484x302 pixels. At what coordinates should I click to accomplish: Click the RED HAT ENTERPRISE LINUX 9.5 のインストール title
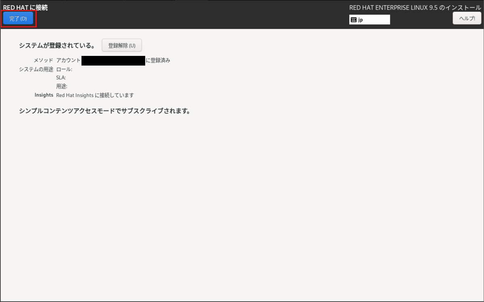tap(415, 8)
